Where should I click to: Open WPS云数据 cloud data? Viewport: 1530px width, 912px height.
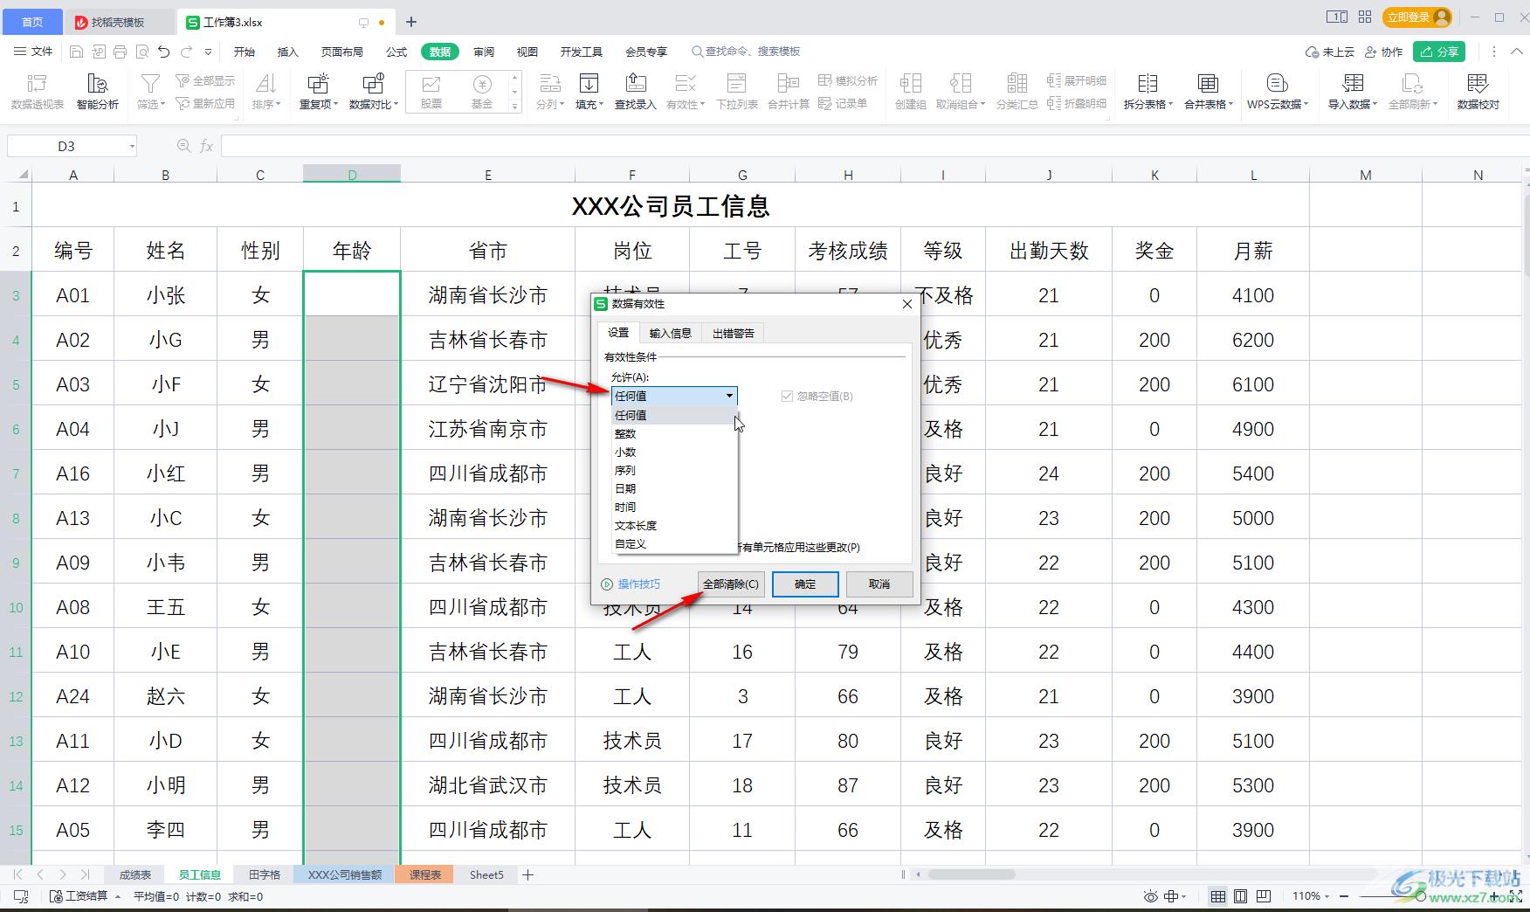coord(1277,92)
